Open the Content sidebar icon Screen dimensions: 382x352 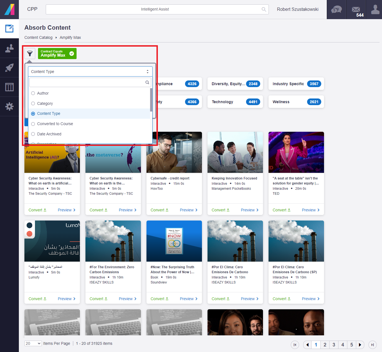point(9,29)
